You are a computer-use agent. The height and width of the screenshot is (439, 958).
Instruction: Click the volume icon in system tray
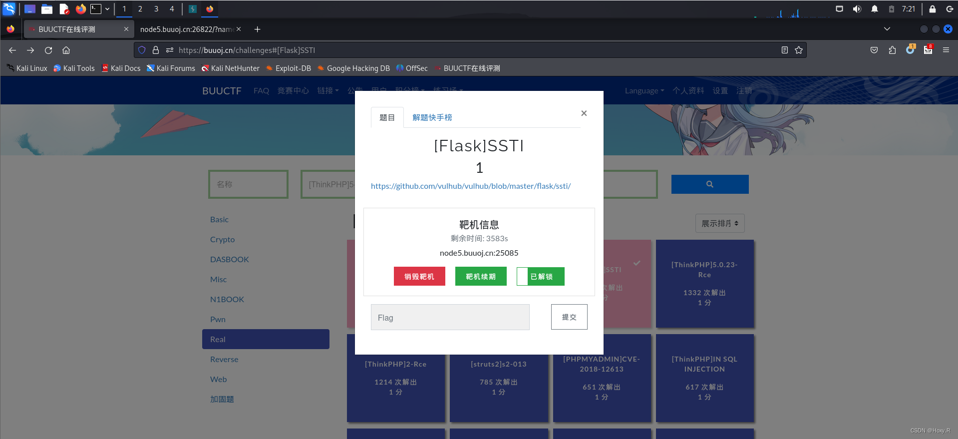pyautogui.click(x=857, y=9)
